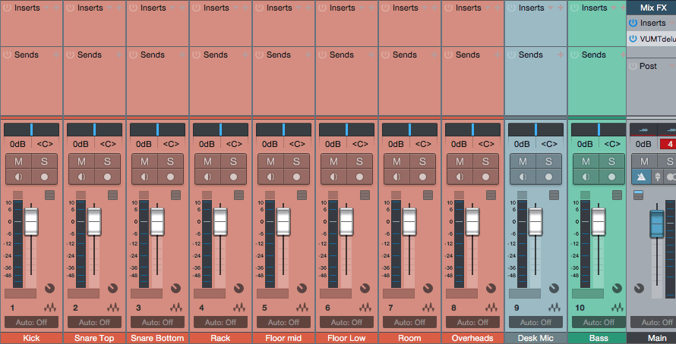
Task: Arm record on the Overheads channel
Action: click(485, 177)
